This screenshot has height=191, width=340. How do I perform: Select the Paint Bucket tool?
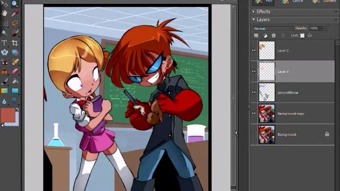[x=15, y=81]
